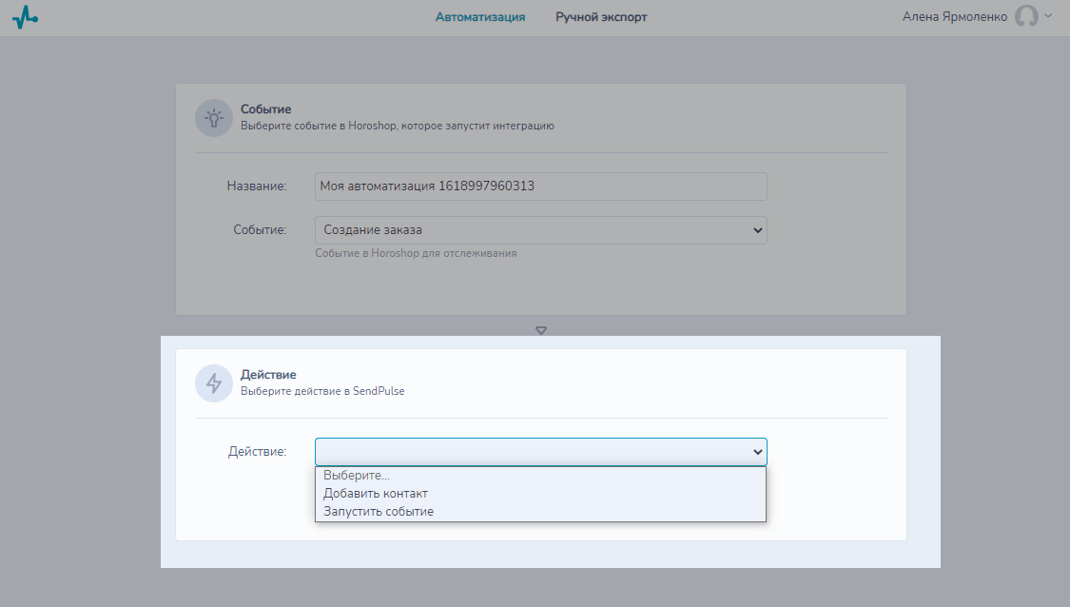1070x607 pixels.
Task: Close the open Действие combo box
Action: click(x=540, y=451)
